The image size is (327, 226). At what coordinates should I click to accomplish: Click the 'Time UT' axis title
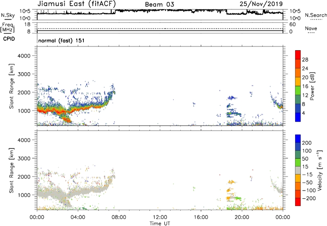click(160, 224)
